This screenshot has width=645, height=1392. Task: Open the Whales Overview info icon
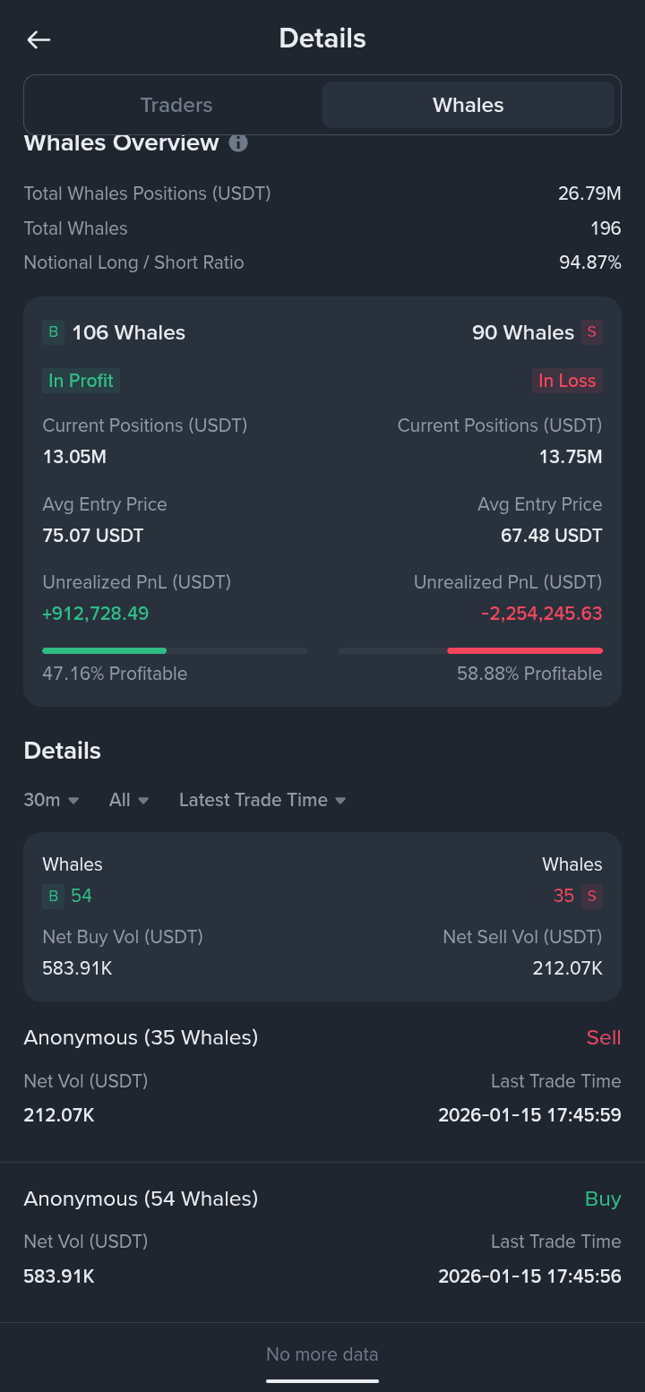[x=238, y=142]
